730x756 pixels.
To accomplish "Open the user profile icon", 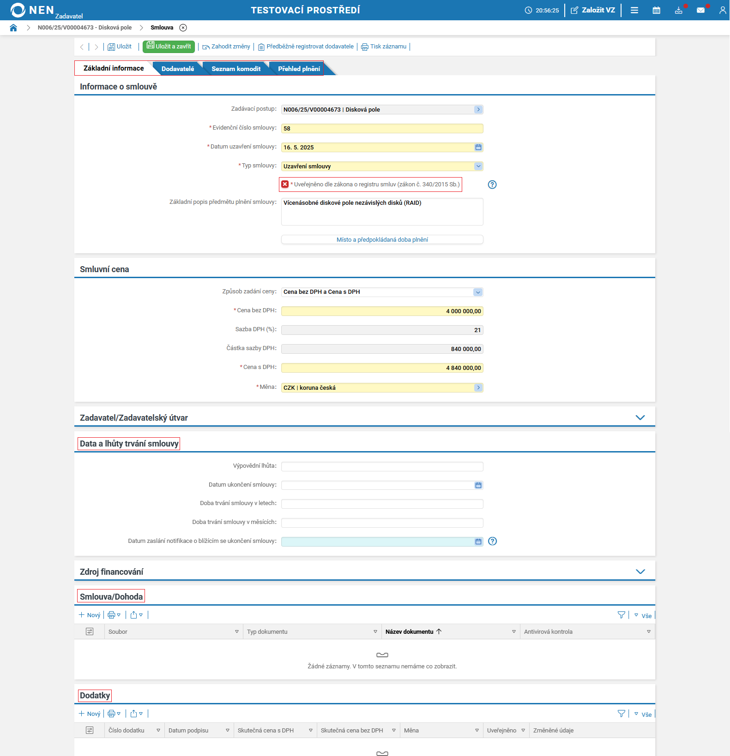I will 722,10.
